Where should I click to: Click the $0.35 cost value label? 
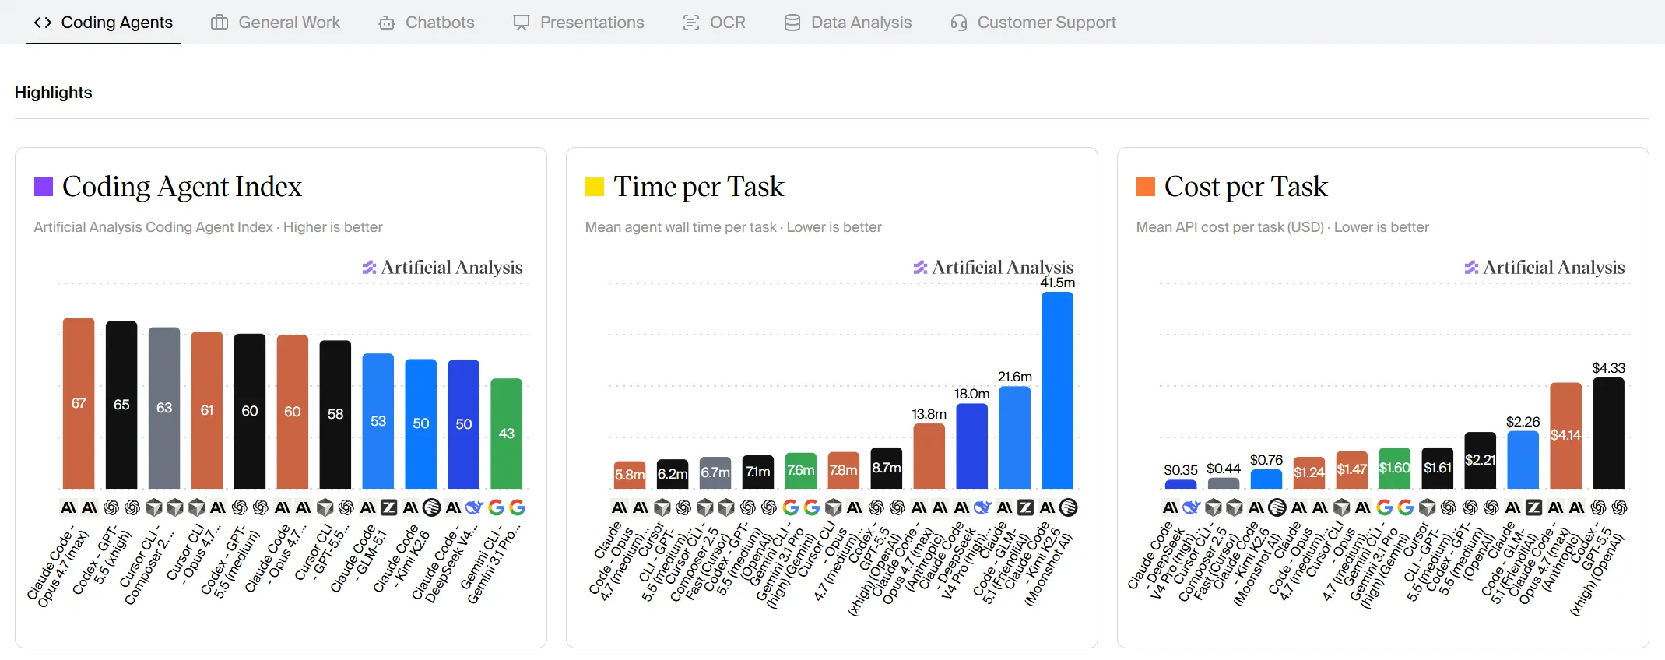pos(1181,470)
